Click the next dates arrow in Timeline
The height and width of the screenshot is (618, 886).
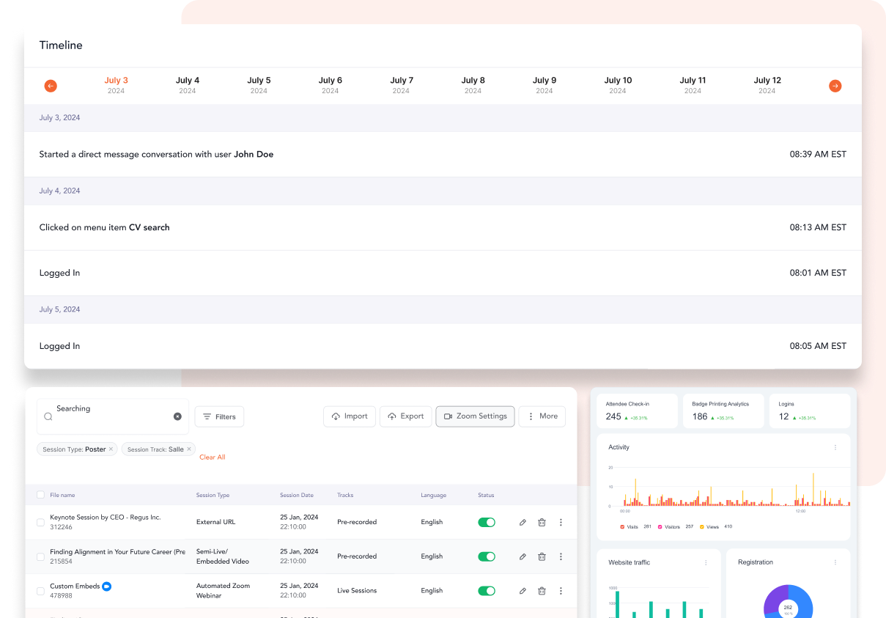(x=835, y=86)
